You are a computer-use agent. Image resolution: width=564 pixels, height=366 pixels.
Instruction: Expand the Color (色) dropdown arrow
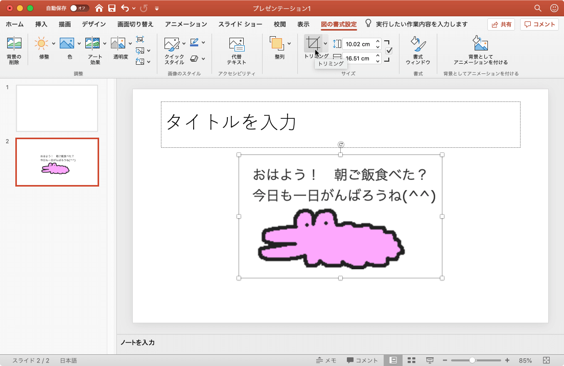(79, 43)
